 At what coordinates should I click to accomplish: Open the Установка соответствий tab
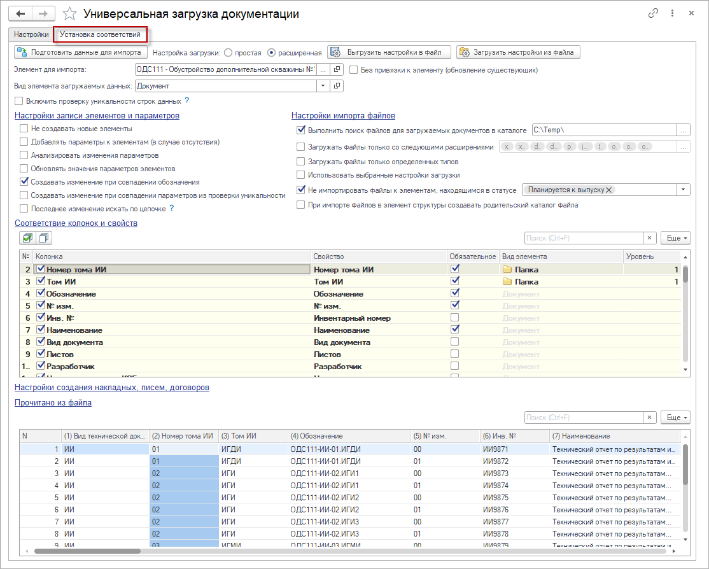[x=100, y=34]
